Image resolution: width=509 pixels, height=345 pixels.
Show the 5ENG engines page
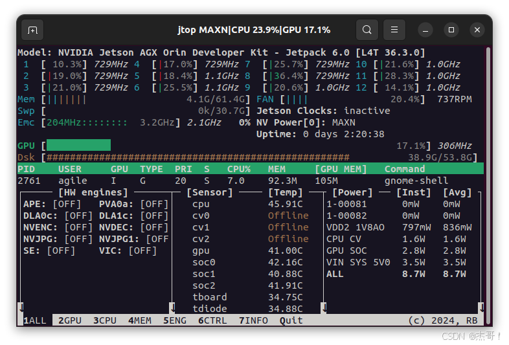point(175,320)
